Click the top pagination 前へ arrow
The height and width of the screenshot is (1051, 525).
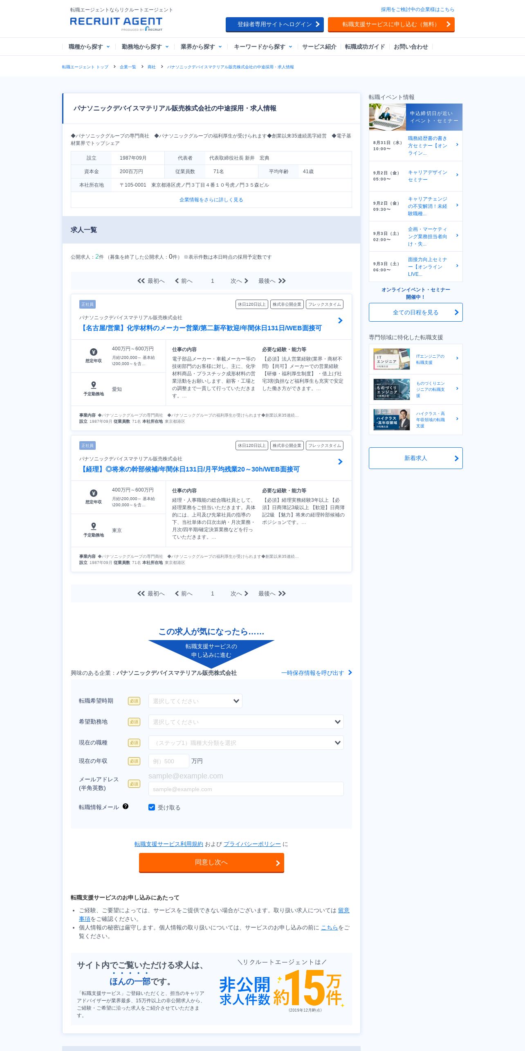[x=177, y=281]
